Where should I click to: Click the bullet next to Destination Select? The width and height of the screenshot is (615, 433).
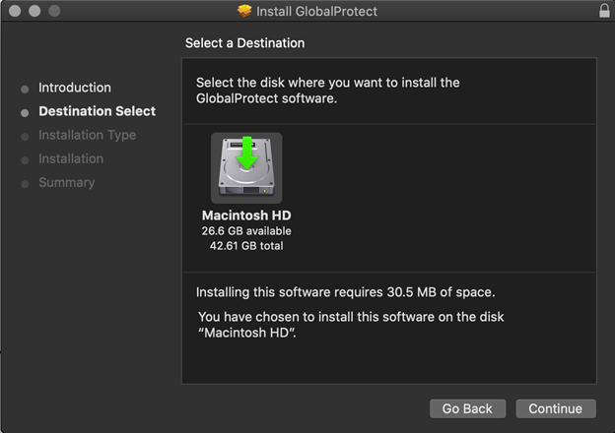point(25,112)
